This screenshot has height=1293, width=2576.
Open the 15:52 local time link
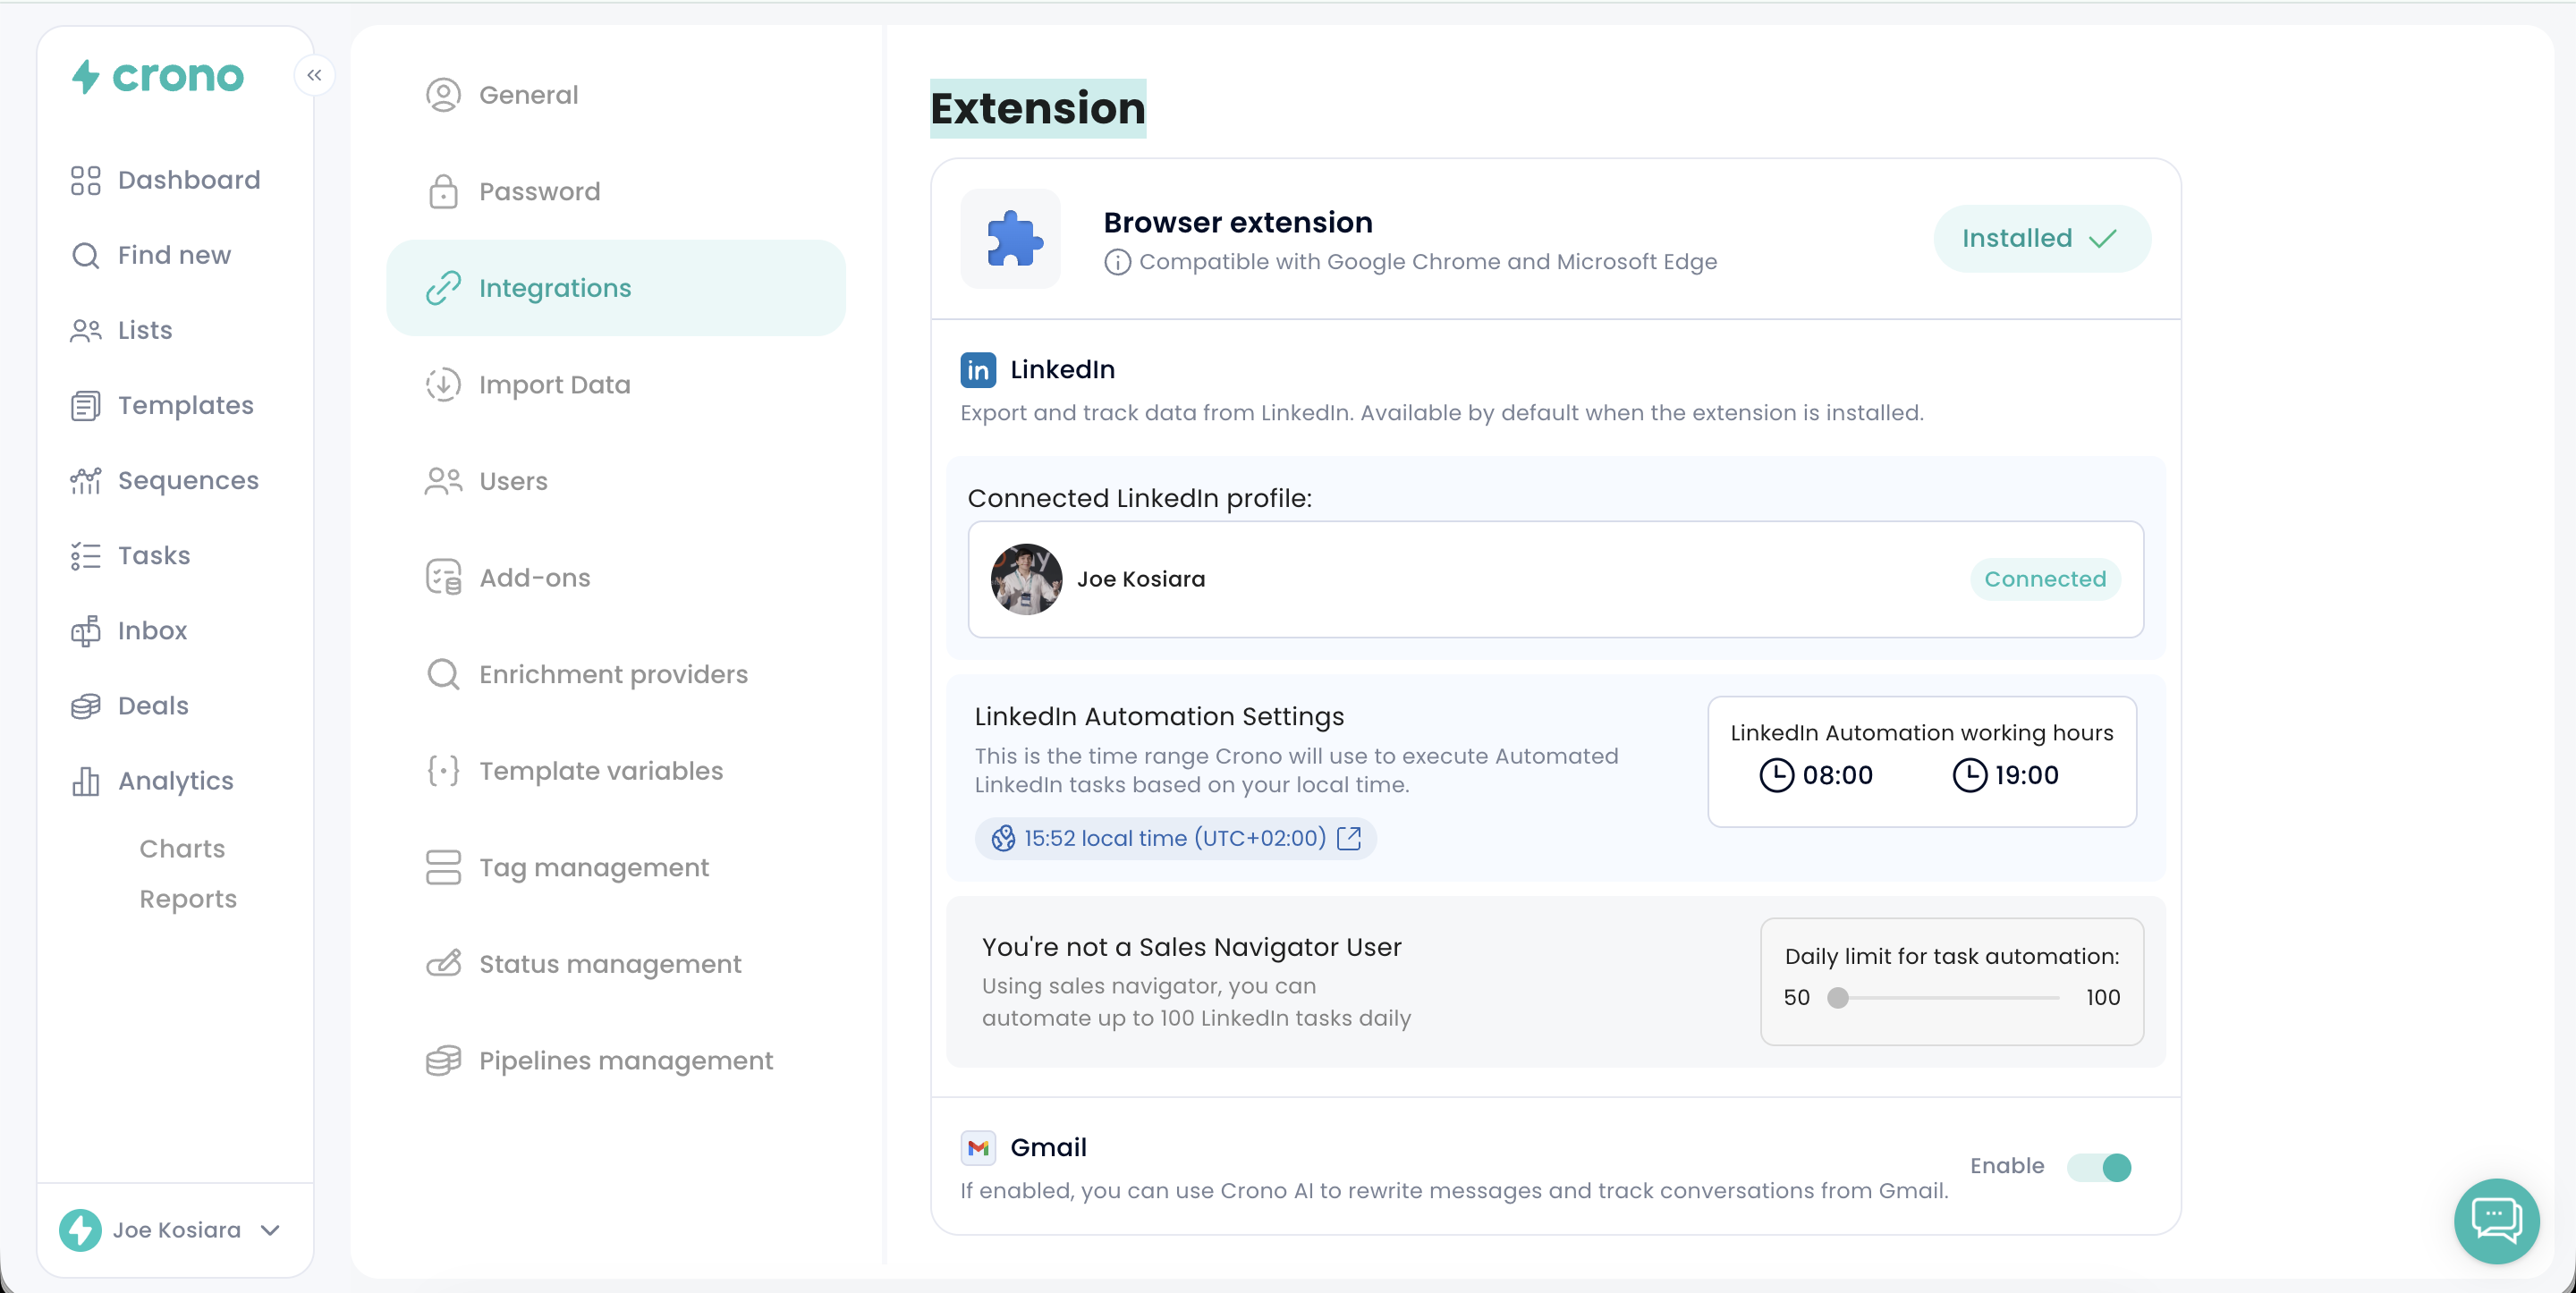tap(1175, 838)
